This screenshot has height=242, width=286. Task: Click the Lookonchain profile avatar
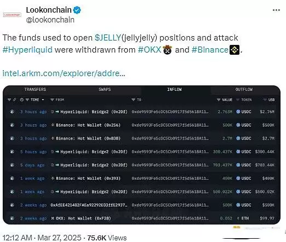12,15
